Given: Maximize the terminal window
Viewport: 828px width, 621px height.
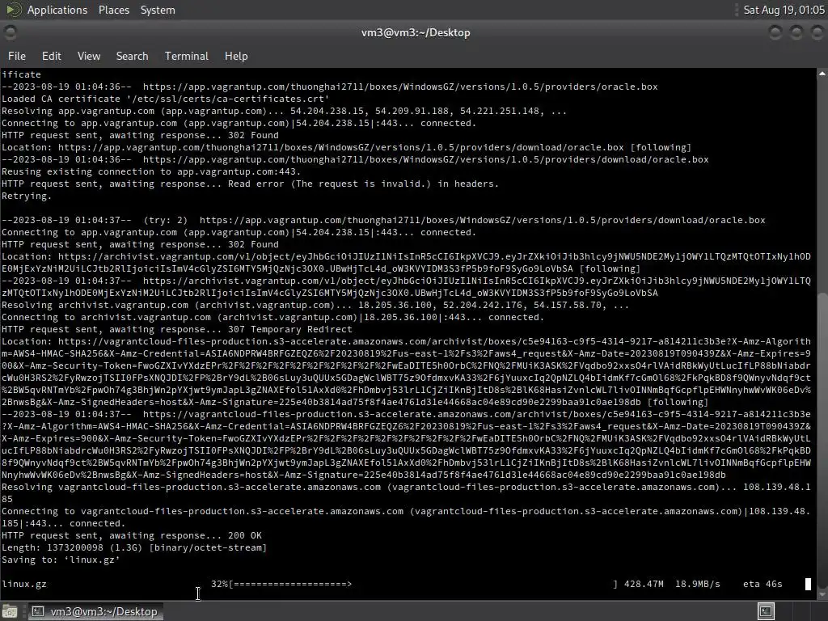Looking at the screenshot, I should 796,32.
